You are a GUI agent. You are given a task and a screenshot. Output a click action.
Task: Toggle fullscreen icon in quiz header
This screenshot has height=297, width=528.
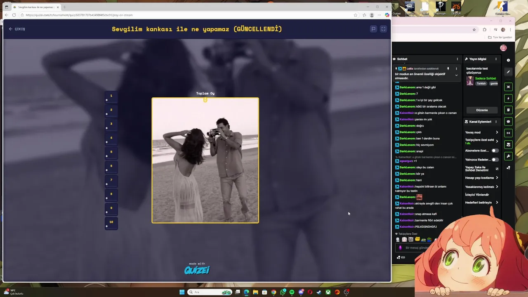383,29
